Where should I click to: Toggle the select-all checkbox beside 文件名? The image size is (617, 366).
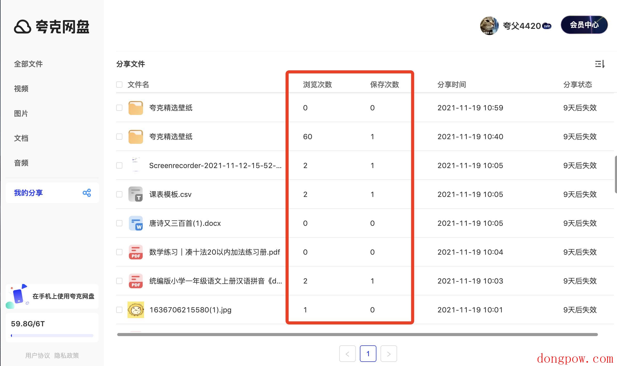click(119, 85)
